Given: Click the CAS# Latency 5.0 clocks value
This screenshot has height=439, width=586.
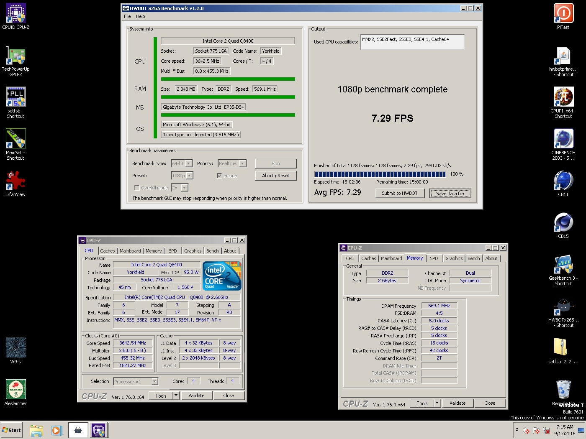Looking at the screenshot, I should pos(439,321).
